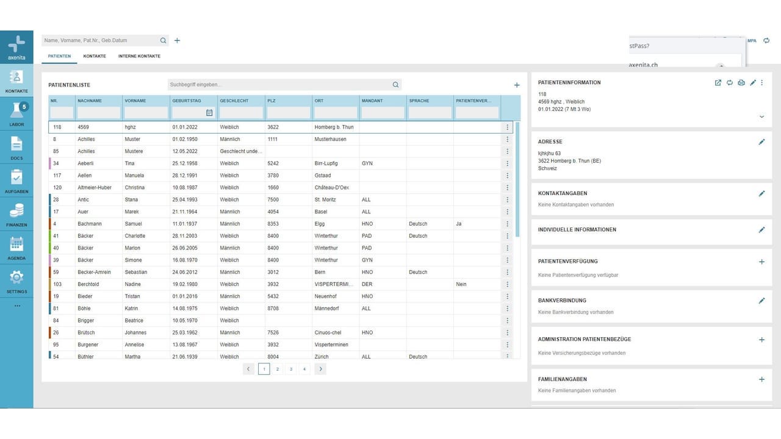The width and height of the screenshot is (781, 439).
Task: Show more sidebar items via ellipsis
Action: tap(16, 305)
